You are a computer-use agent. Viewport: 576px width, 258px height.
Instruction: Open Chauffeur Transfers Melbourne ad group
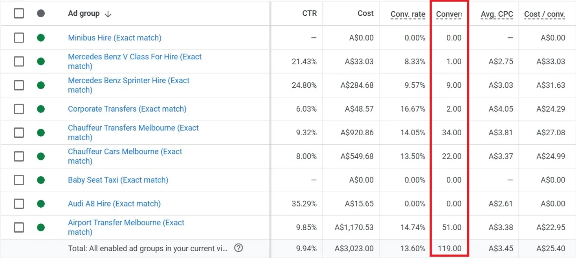pos(133,133)
